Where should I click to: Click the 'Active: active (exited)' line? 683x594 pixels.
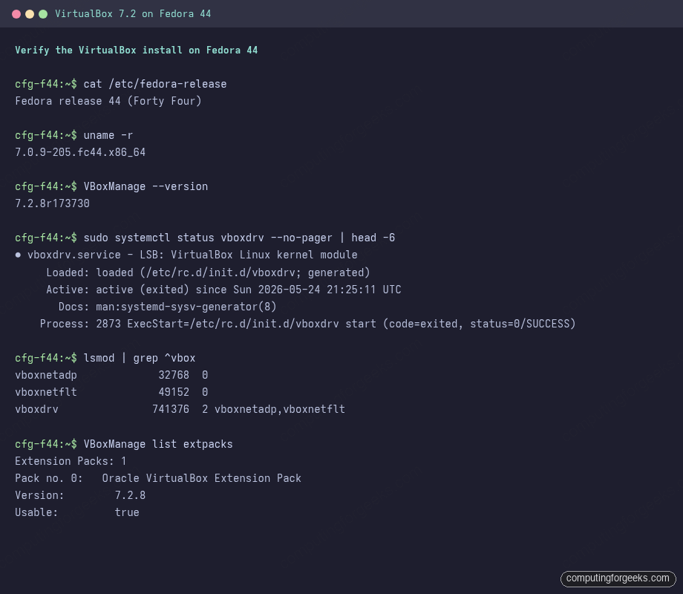click(223, 290)
